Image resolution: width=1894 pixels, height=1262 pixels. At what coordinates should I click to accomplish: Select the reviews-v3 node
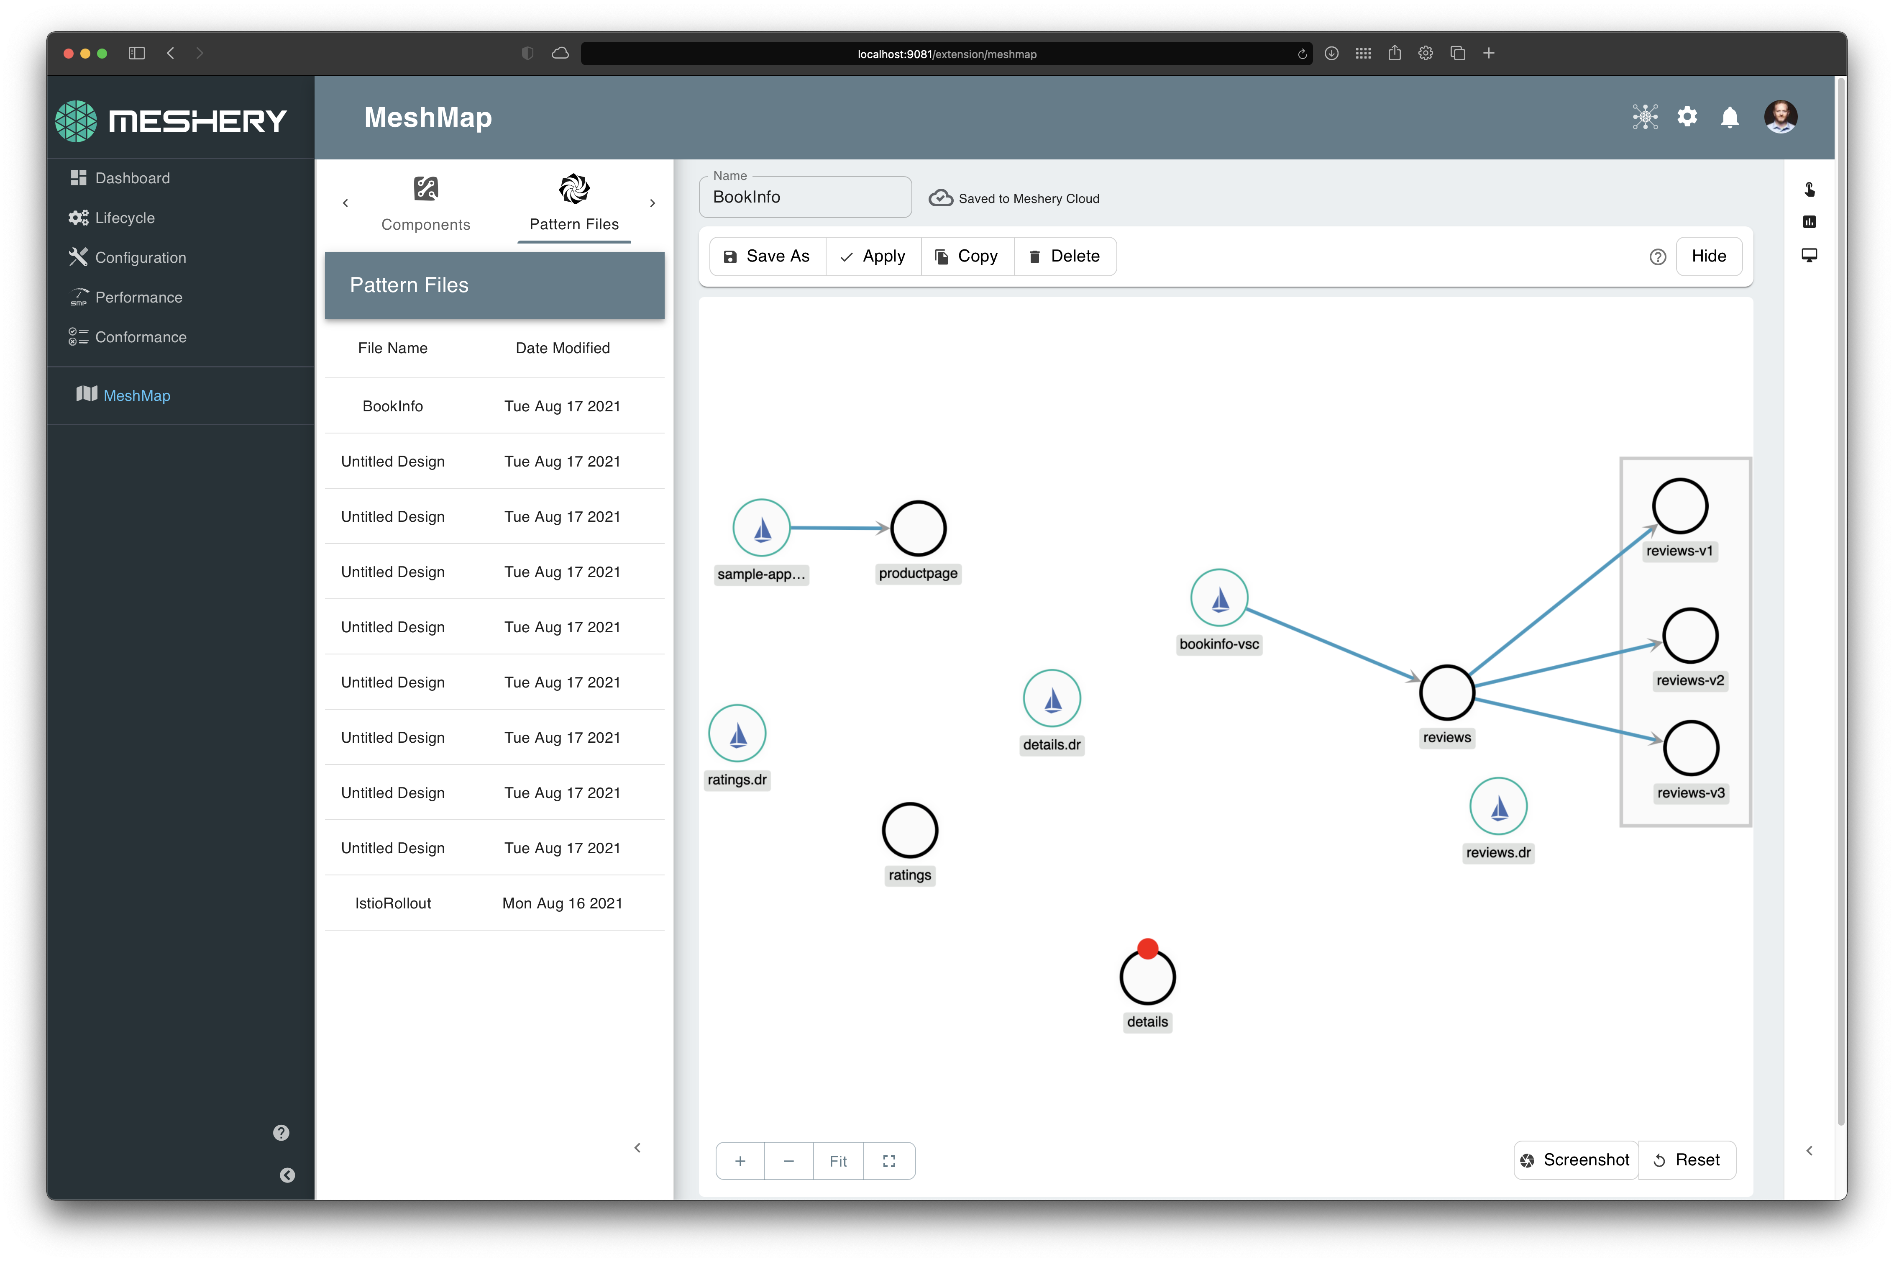pos(1691,748)
